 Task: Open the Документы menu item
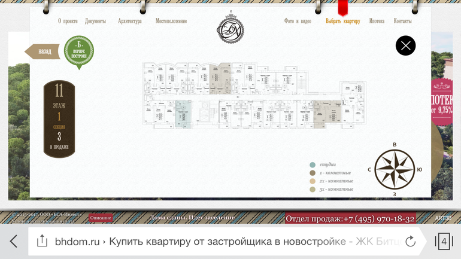95,22
